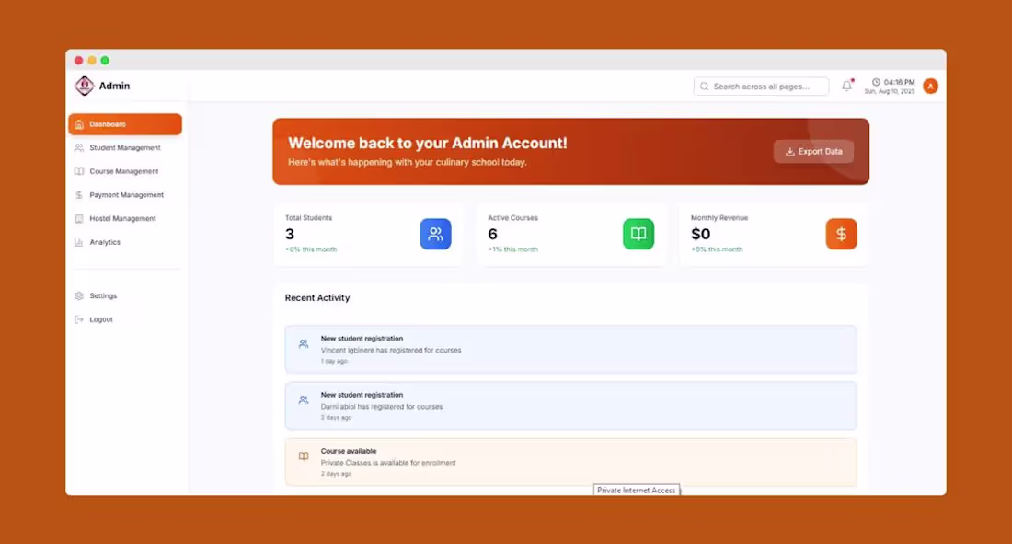Click the orange Monthly Revenue dollar icon
The image size is (1012, 544).
point(841,234)
